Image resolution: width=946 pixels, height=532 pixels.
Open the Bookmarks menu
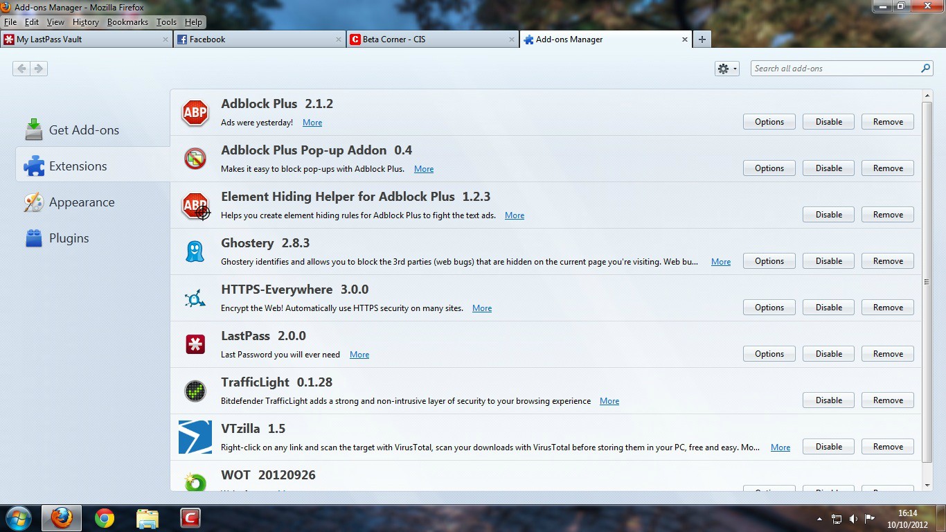pos(127,22)
